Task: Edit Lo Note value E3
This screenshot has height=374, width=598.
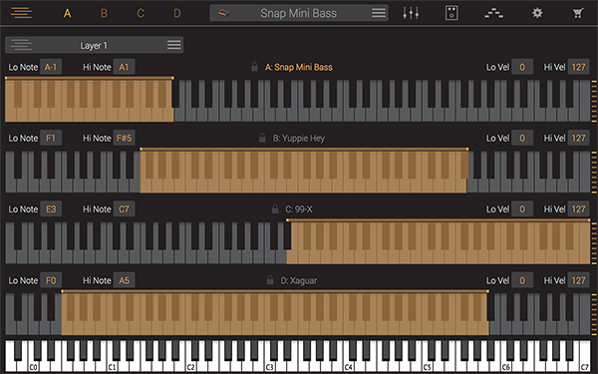Action: 51,209
